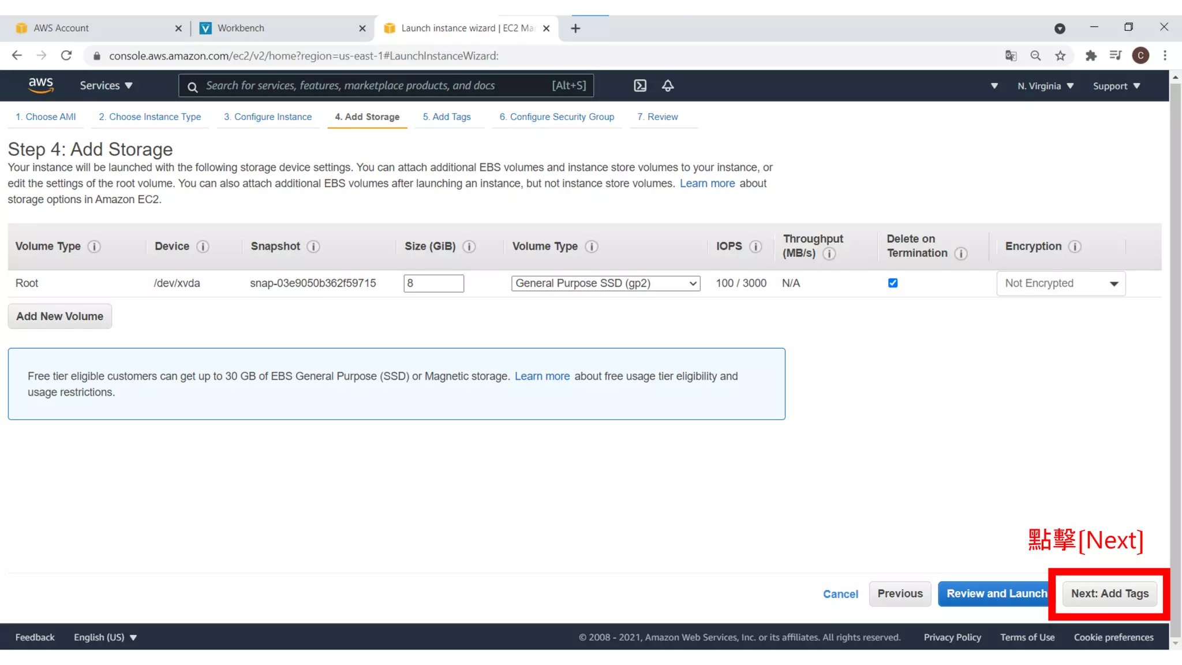
Task: Bookmark page with star icon
Action: click(1060, 56)
